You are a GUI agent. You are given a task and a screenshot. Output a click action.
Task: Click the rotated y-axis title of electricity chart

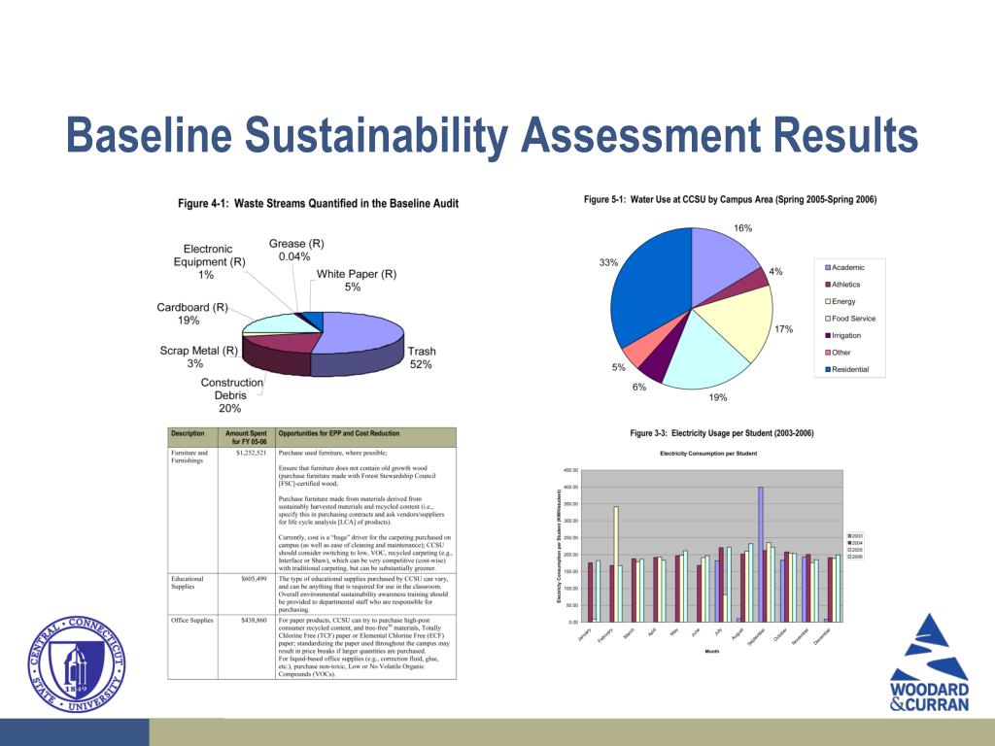click(x=559, y=546)
